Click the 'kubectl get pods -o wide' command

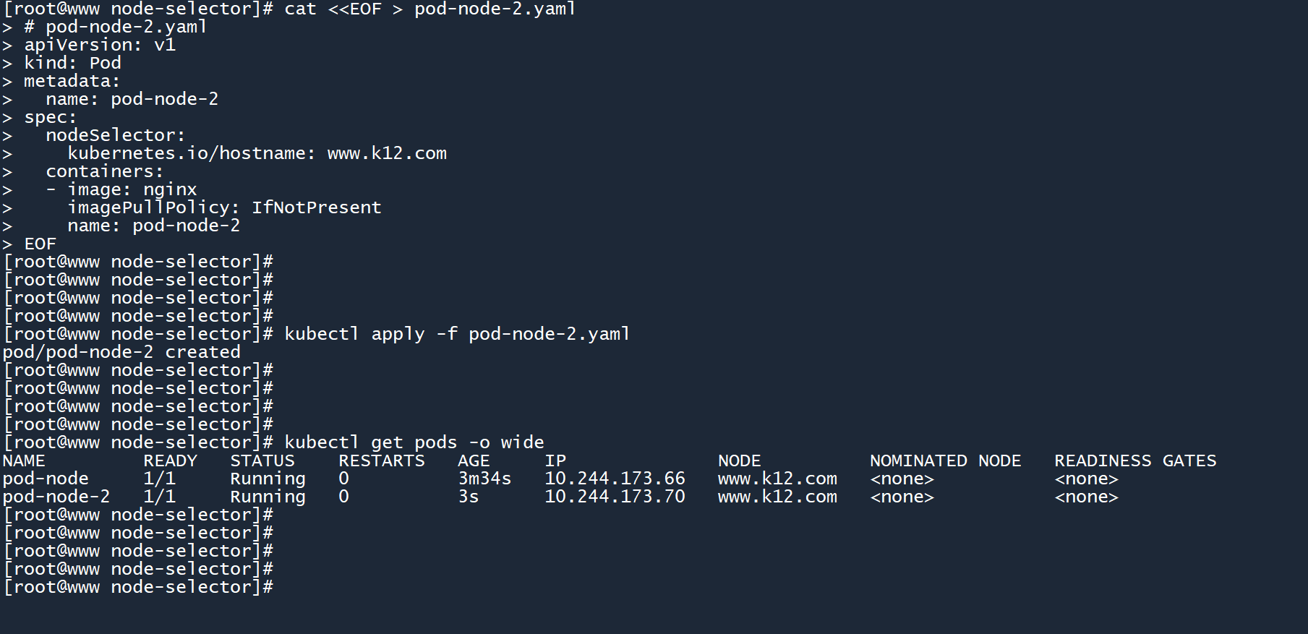(414, 442)
